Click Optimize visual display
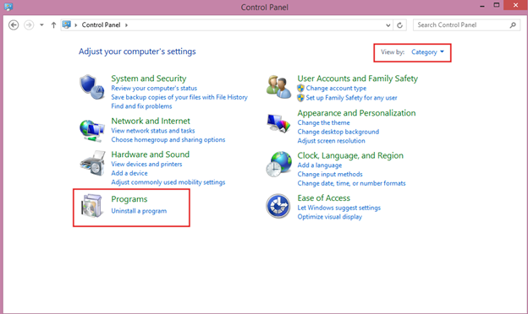 pos(329,217)
